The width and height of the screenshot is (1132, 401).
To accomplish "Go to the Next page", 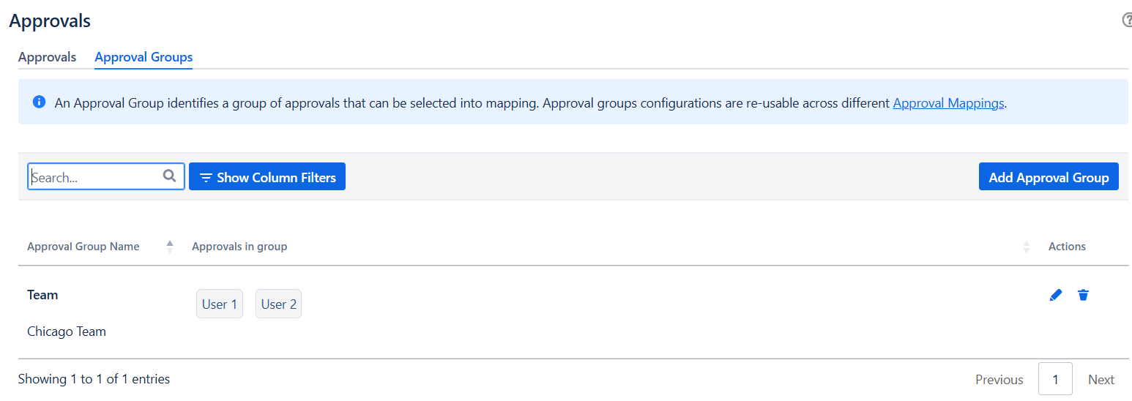I will pos(1101,380).
